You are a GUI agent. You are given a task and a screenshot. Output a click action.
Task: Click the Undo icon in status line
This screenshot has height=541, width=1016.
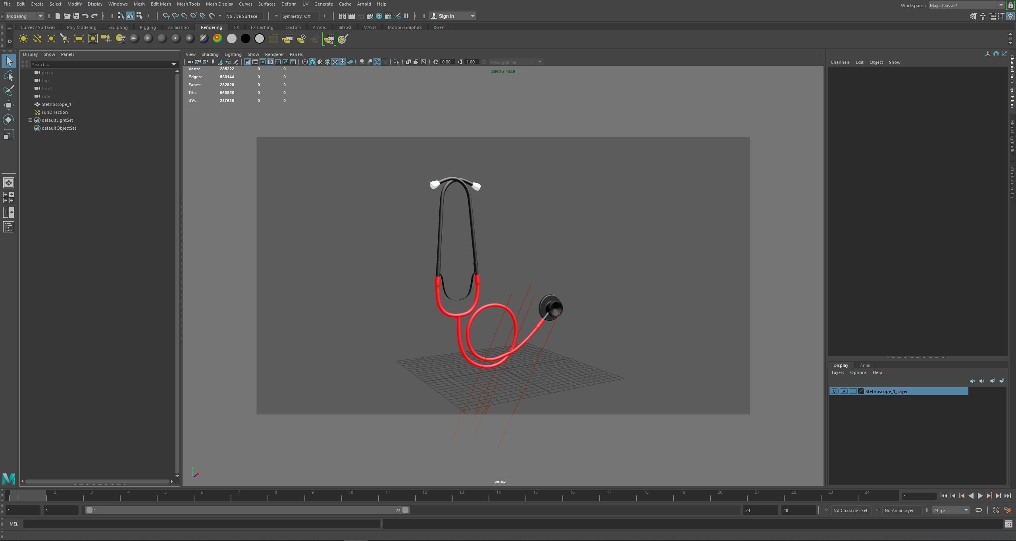85,16
